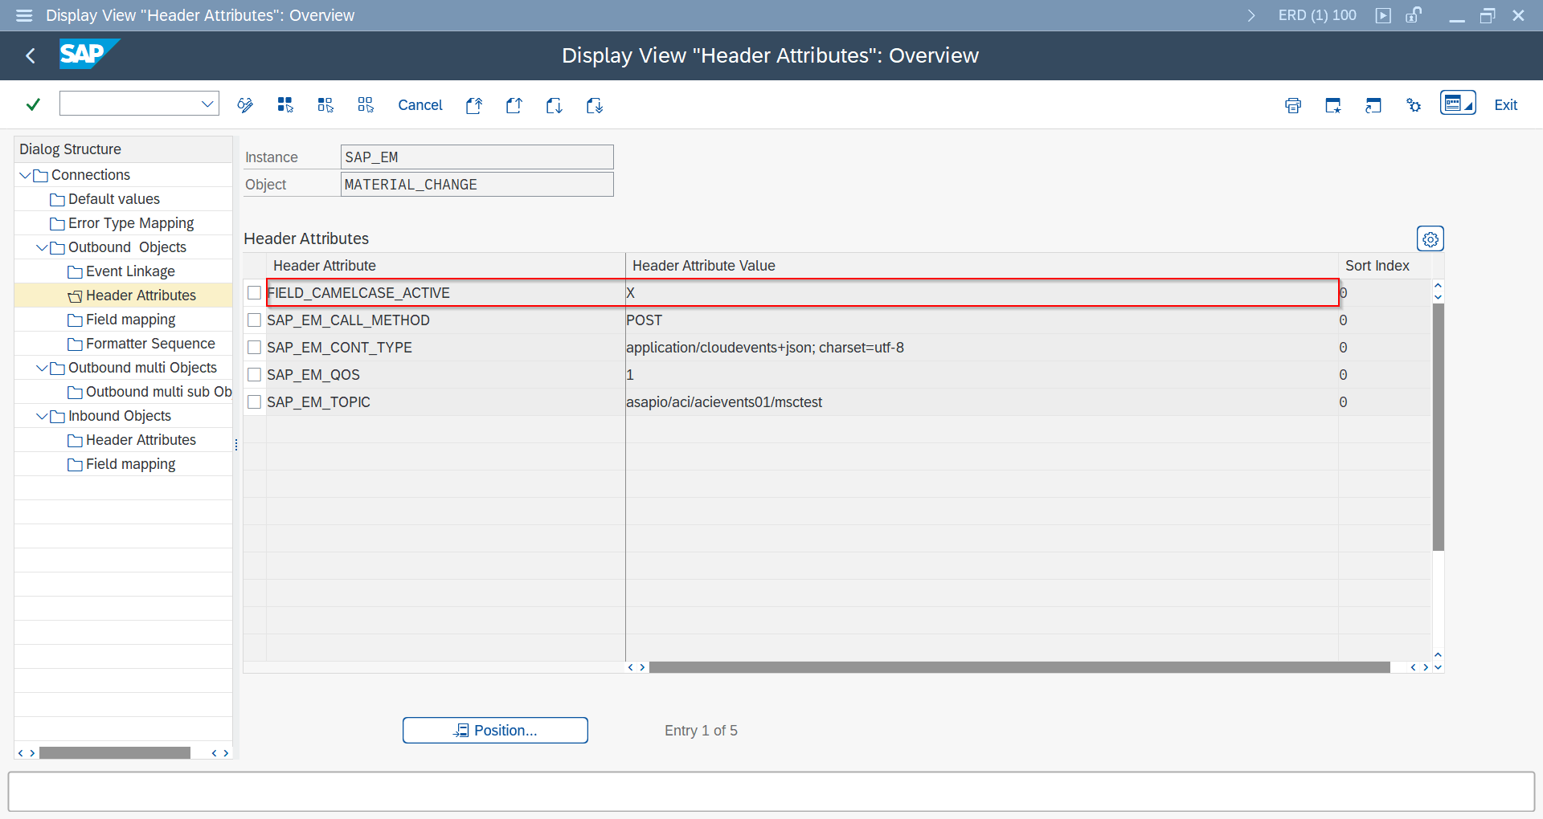The height and width of the screenshot is (819, 1543).
Task: Open the command field dropdown
Action: click(x=207, y=104)
